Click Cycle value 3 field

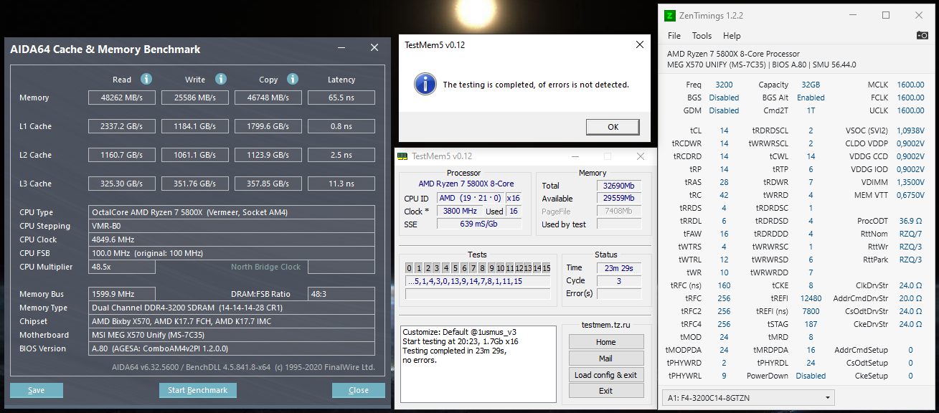pyautogui.click(x=619, y=280)
